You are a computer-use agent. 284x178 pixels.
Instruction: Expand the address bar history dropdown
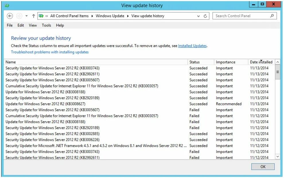[199, 16]
